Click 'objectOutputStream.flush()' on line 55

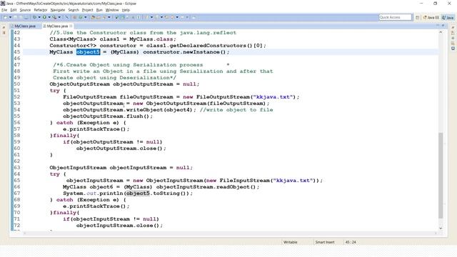tap(106, 116)
